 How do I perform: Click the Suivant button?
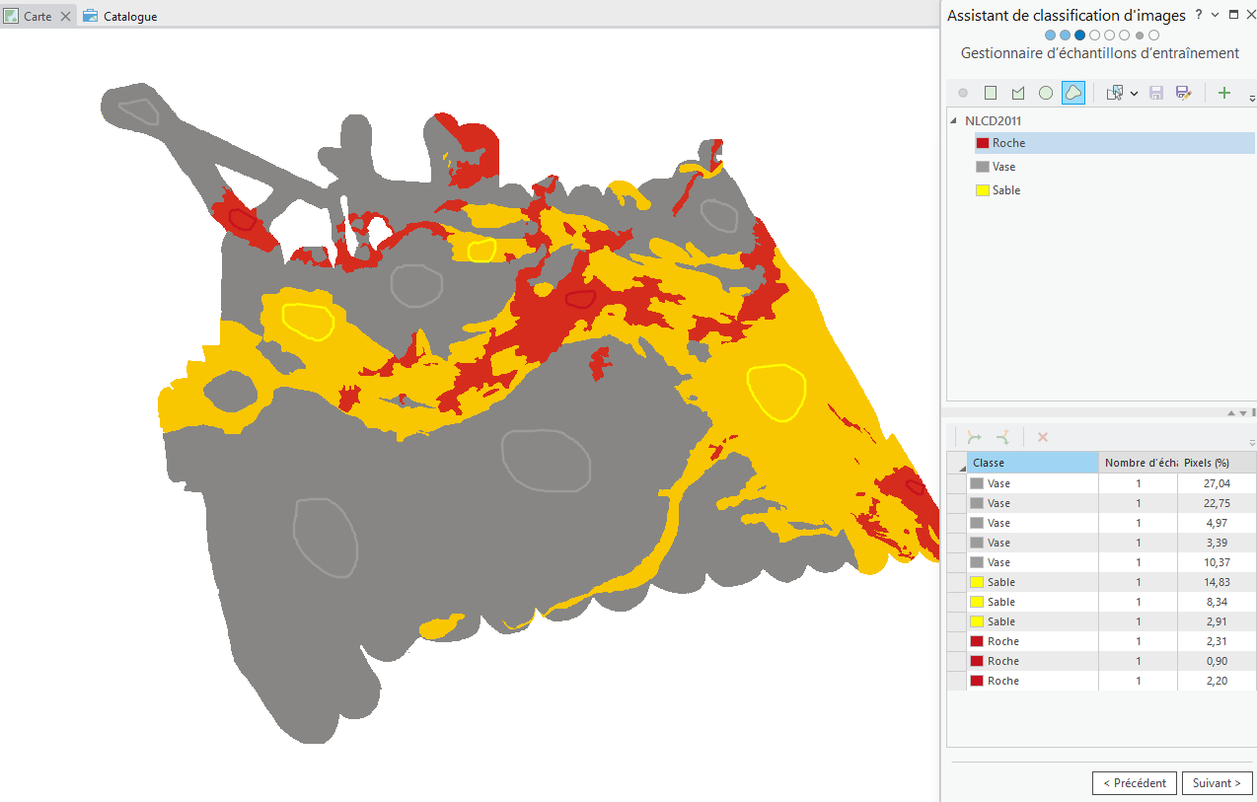1217,782
